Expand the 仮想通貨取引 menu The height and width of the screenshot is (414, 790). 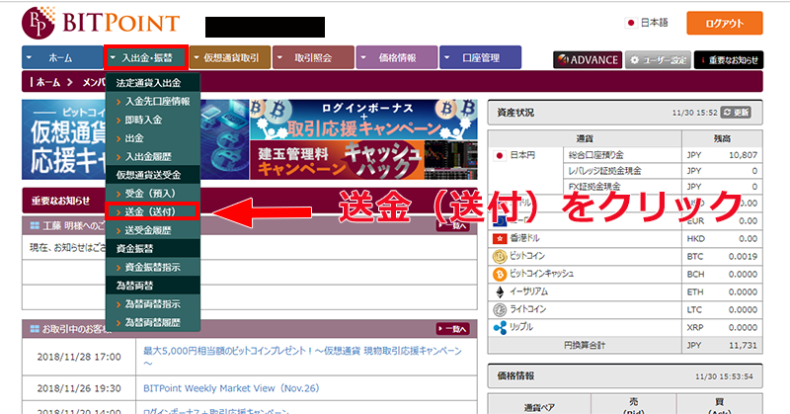coord(230,57)
